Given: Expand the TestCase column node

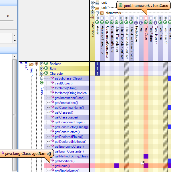Looking at the screenshot, I should (146, 18).
